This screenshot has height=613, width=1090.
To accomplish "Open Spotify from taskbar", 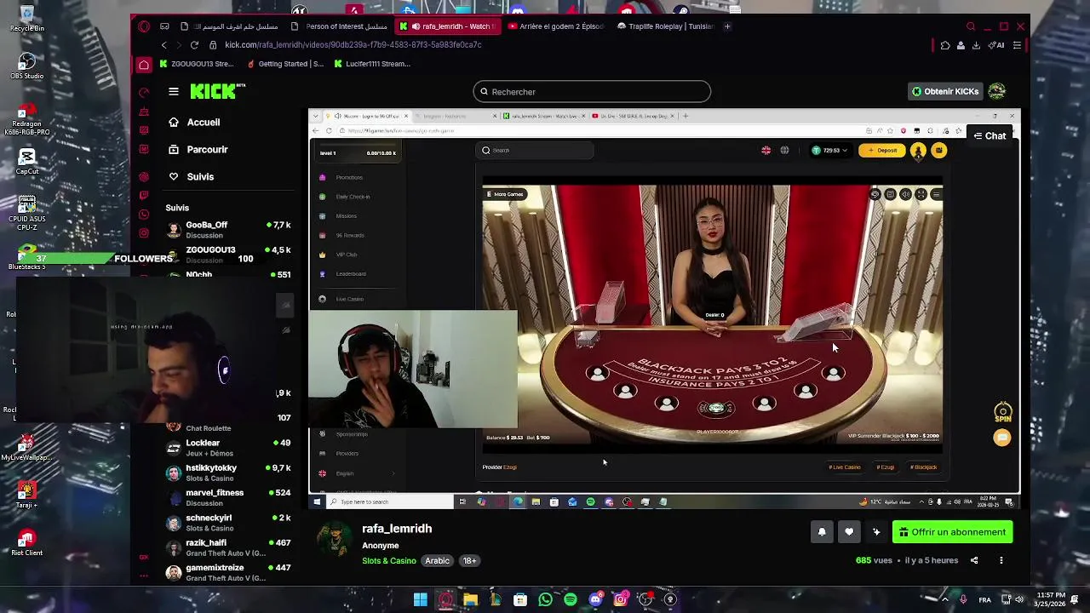I will 571,599.
